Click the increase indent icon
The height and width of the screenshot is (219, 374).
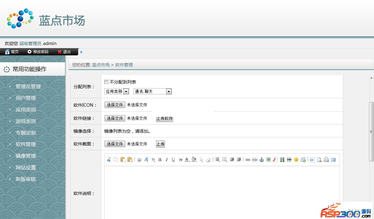coord(239,160)
